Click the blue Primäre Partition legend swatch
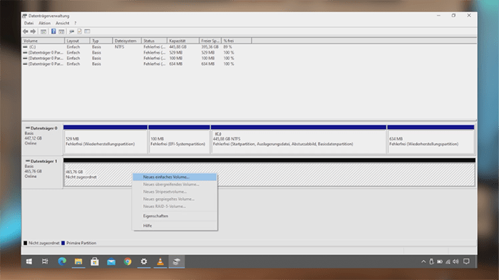 pyautogui.click(x=63, y=243)
